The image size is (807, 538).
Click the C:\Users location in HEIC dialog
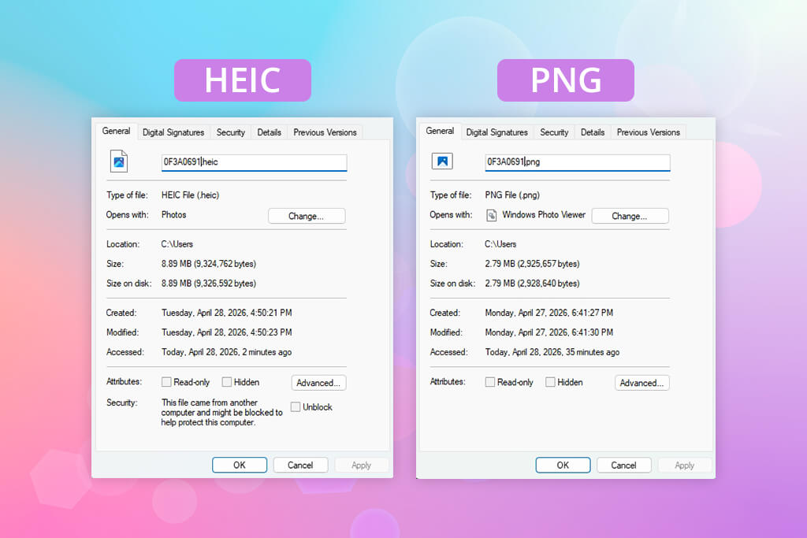point(177,244)
